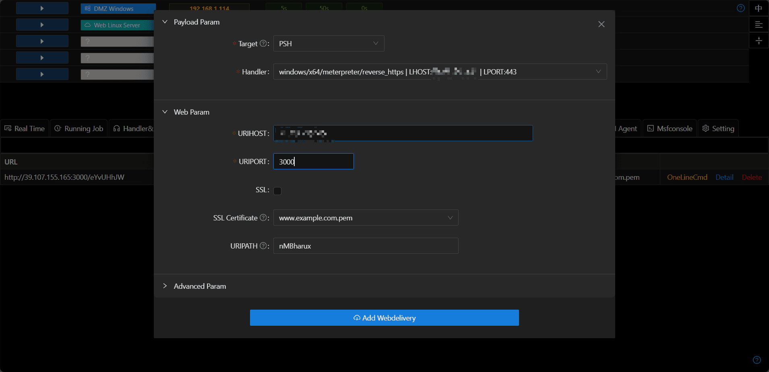Click the split divider icon in right sidebar

[759, 41]
